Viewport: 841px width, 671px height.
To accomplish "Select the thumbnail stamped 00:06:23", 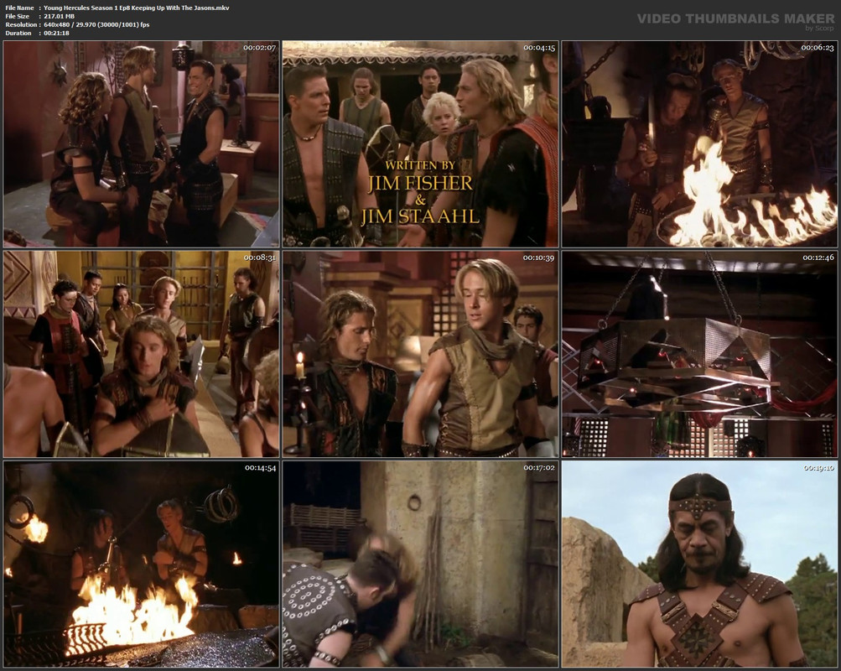I will click(699, 143).
